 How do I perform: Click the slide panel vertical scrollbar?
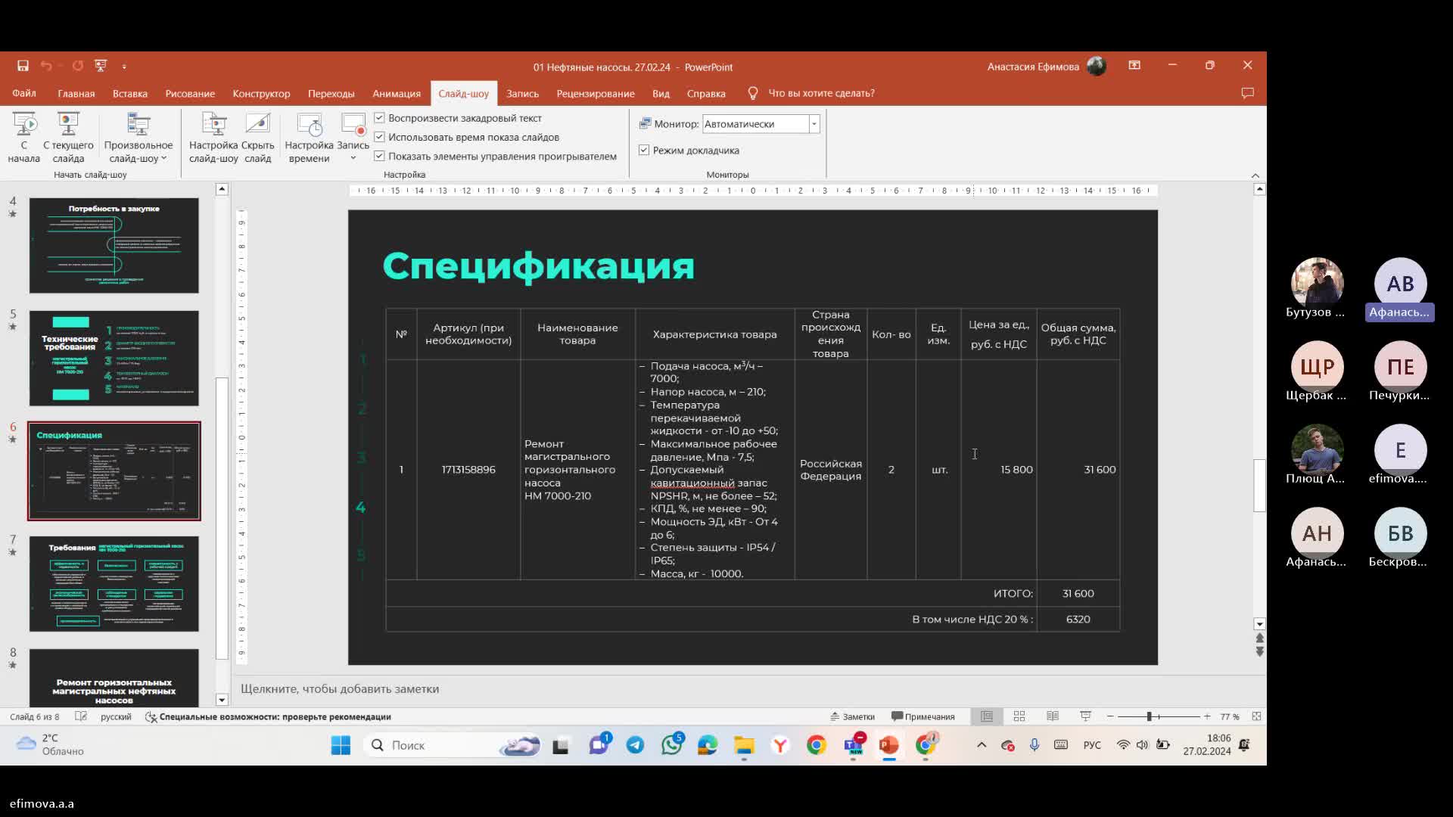click(x=222, y=518)
